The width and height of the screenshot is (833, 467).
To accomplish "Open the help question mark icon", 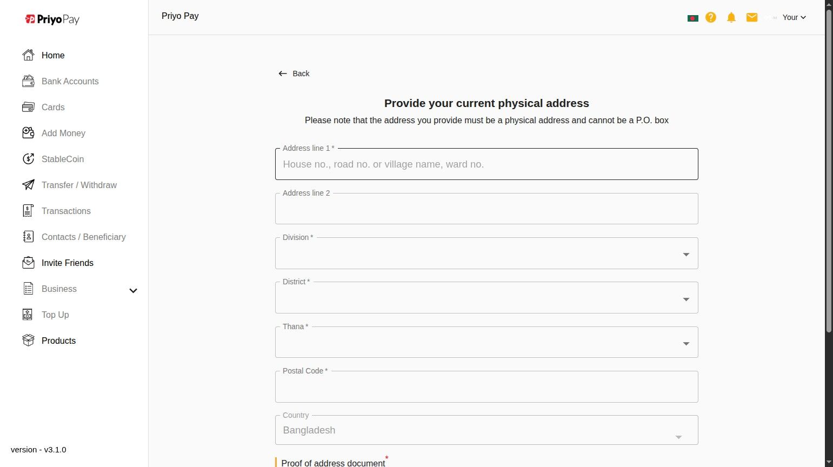I will point(711,17).
